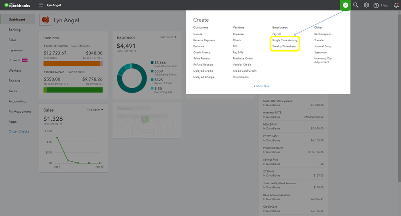Create a new Estimate
The width and height of the screenshot is (401, 216).
199,46
